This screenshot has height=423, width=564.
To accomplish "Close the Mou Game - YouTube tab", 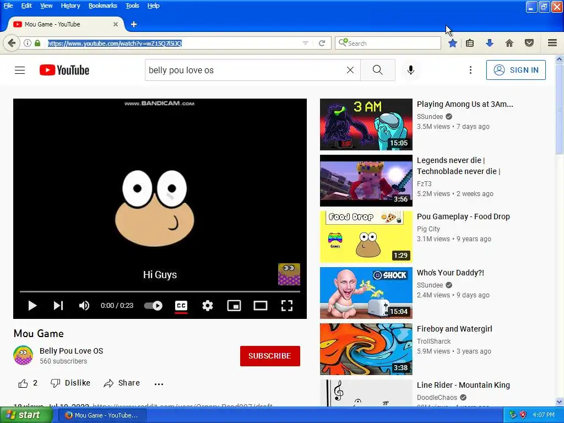I will click(116, 24).
